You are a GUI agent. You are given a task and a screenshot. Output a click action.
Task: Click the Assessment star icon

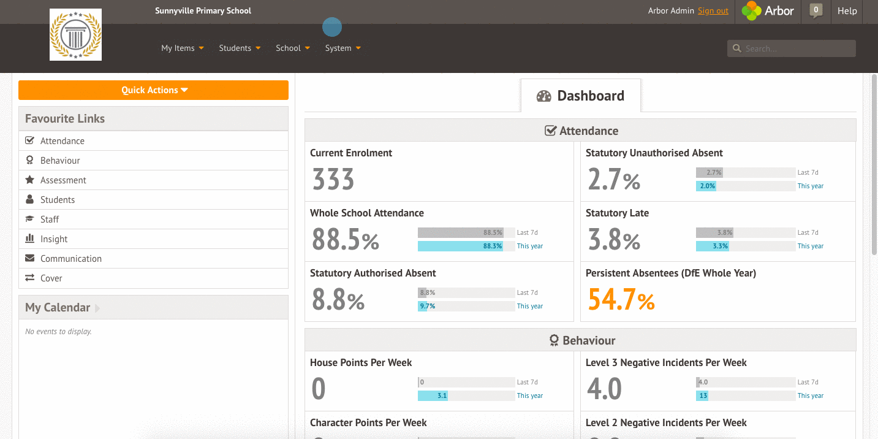tap(29, 180)
